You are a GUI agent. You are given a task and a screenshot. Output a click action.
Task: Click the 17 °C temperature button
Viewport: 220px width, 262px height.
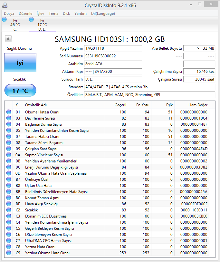coord(20,91)
